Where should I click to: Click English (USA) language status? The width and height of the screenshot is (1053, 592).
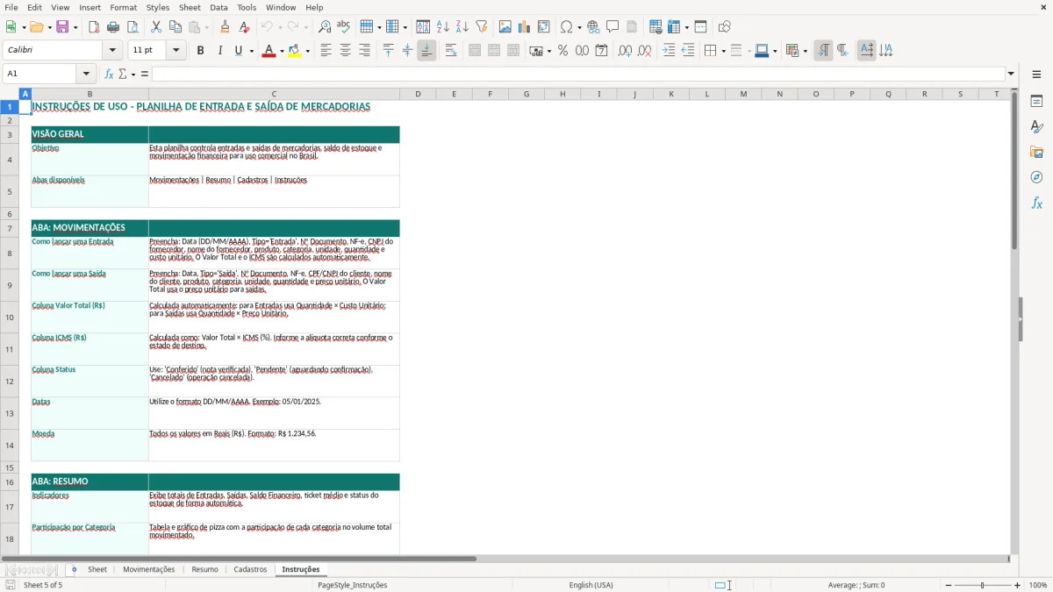(591, 585)
